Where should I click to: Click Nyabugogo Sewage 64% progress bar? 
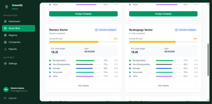coord(168,68)
